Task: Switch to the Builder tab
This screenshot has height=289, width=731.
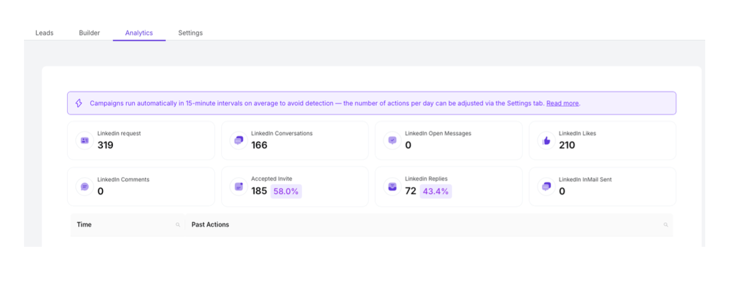Action: tap(89, 33)
